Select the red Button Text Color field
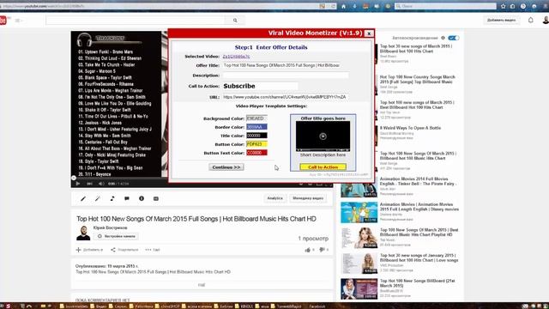This screenshot has width=549, height=309. tap(256, 153)
